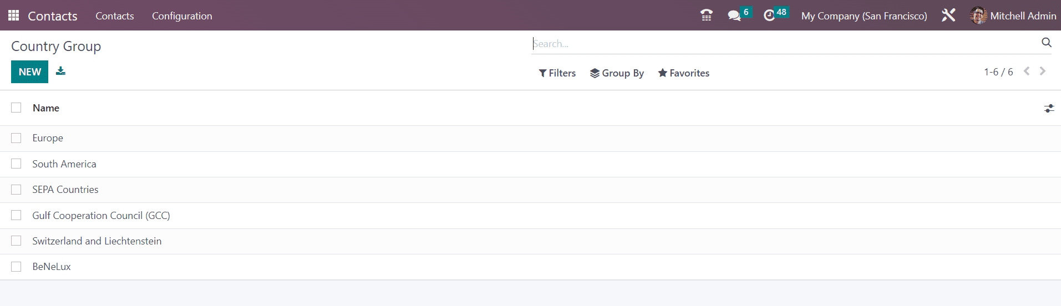Click the download/export records icon
The height and width of the screenshot is (306, 1061).
tap(60, 71)
